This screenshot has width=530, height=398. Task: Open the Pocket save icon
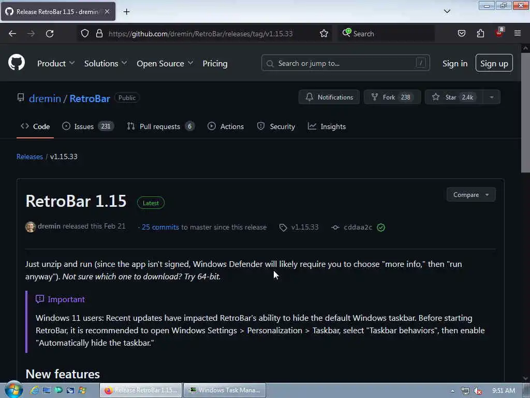tap(461, 34)
